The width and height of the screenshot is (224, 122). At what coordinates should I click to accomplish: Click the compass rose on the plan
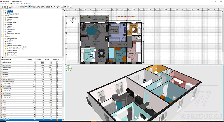pyautogui.click(x=73, y=20)
